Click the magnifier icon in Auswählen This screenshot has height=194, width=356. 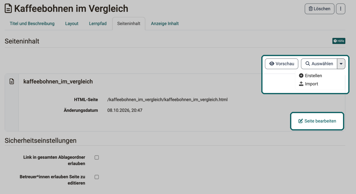(308, 64)
